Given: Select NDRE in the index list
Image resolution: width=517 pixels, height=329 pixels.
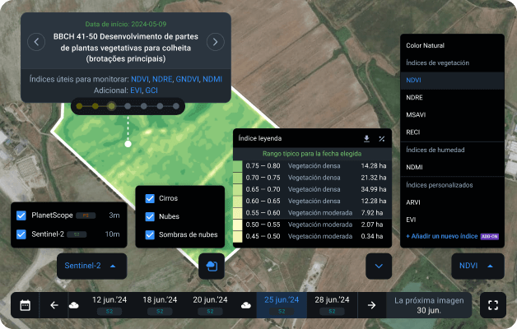Looking at the screenshot, I should 414,98.
